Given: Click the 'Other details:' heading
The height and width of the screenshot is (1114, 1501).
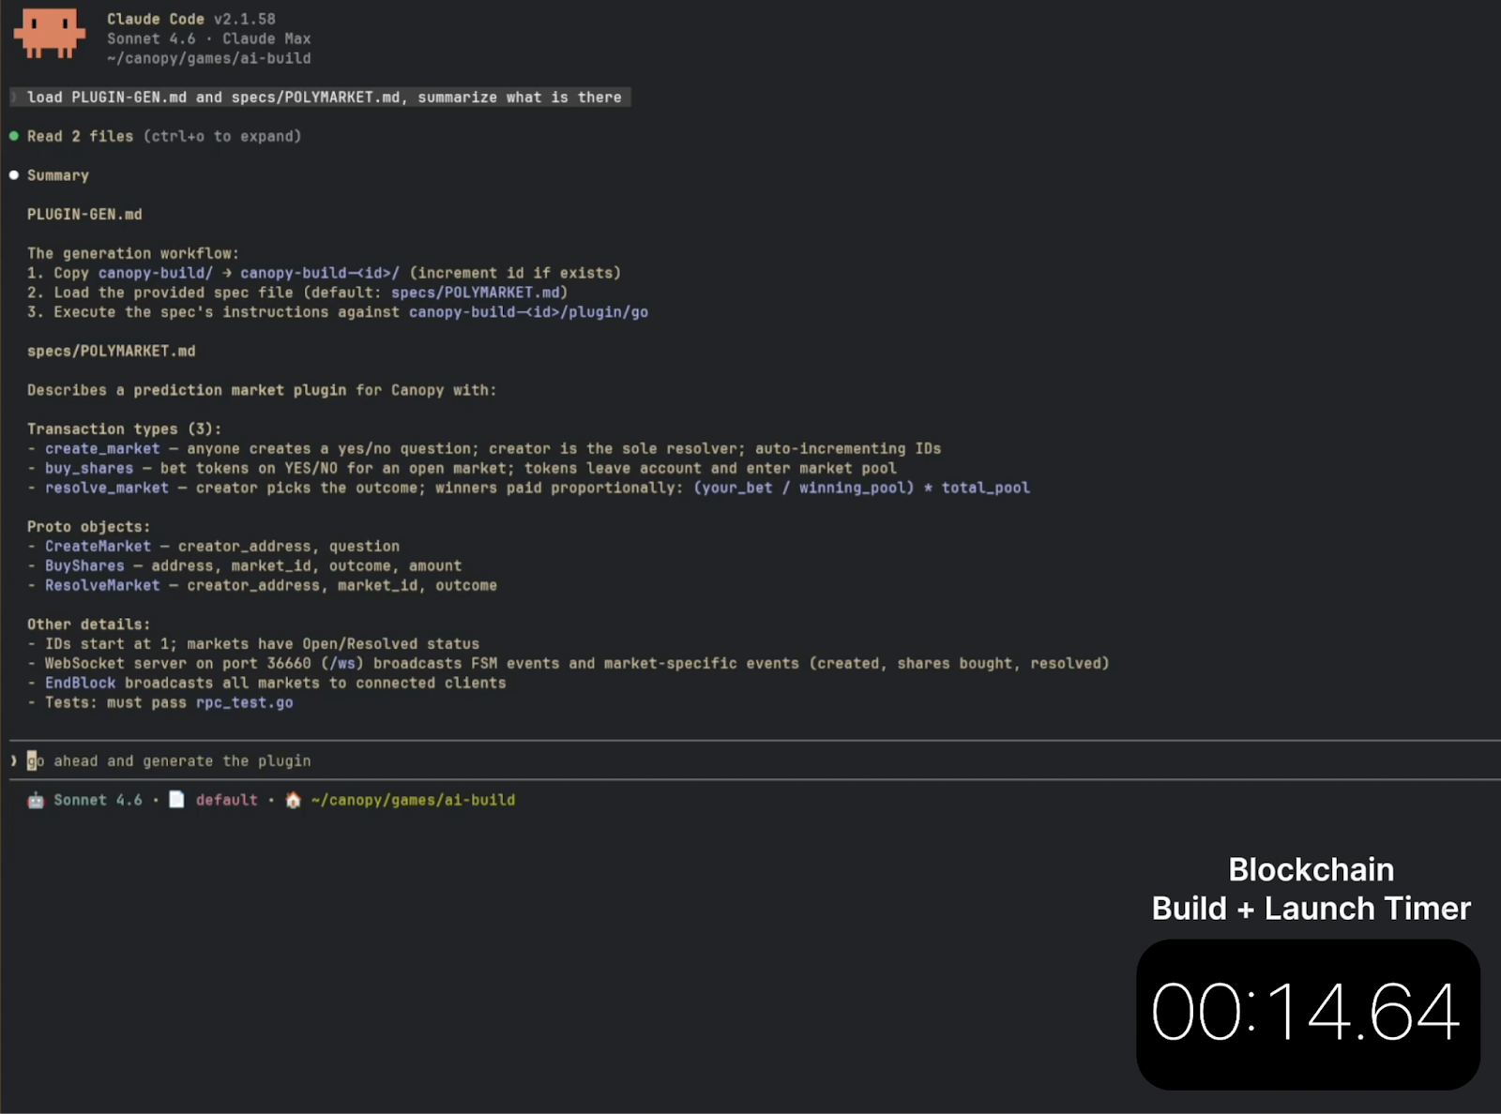Looking at the screenshot, I should tap(89, 625).
